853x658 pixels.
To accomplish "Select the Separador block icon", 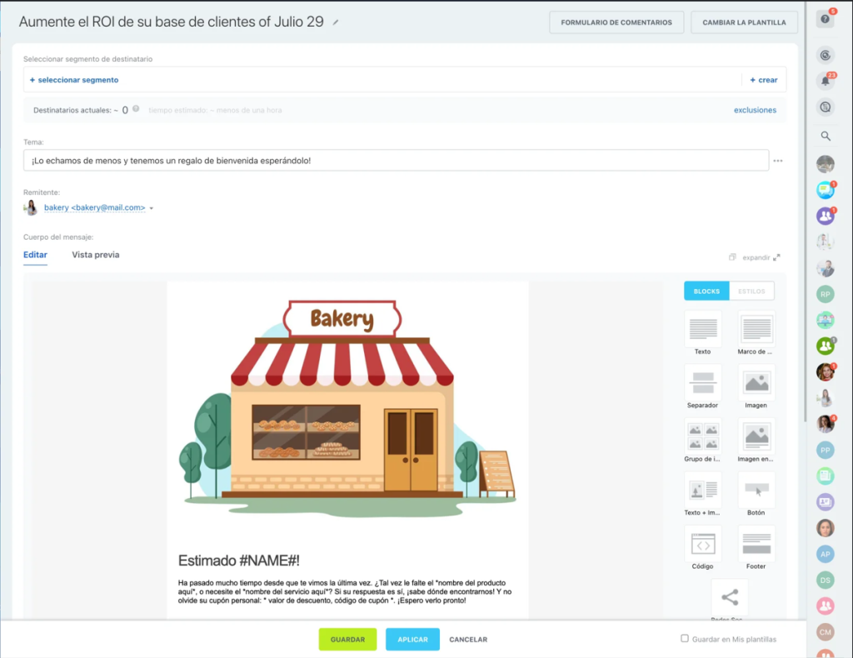I will 702,382.
